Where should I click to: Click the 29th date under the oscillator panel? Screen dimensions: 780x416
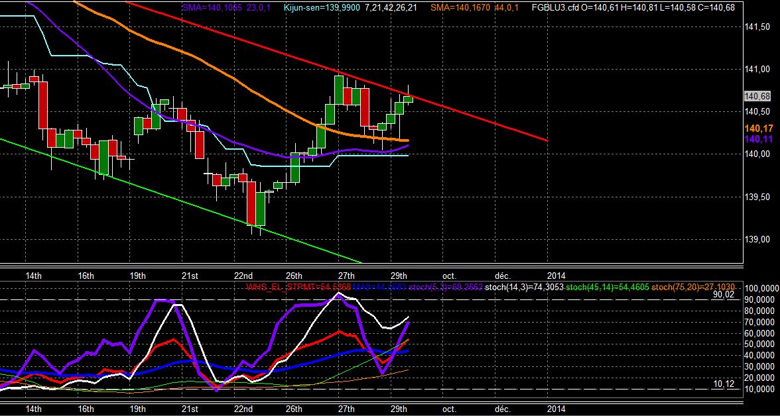click(x=399, y=409)
